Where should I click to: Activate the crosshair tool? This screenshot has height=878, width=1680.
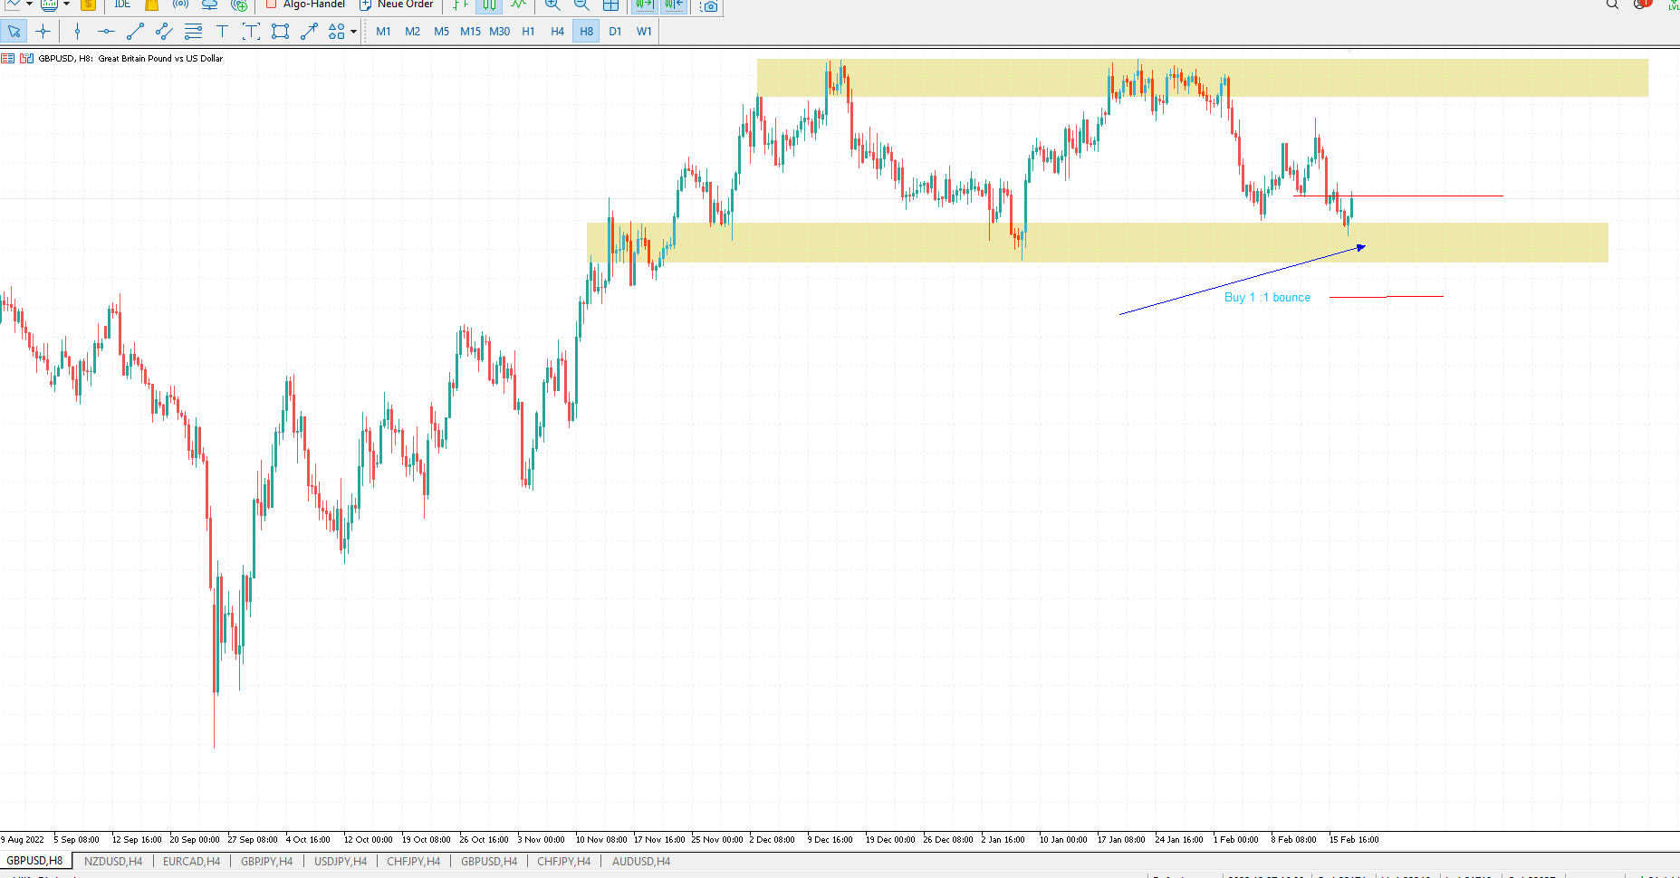point(43,32)
